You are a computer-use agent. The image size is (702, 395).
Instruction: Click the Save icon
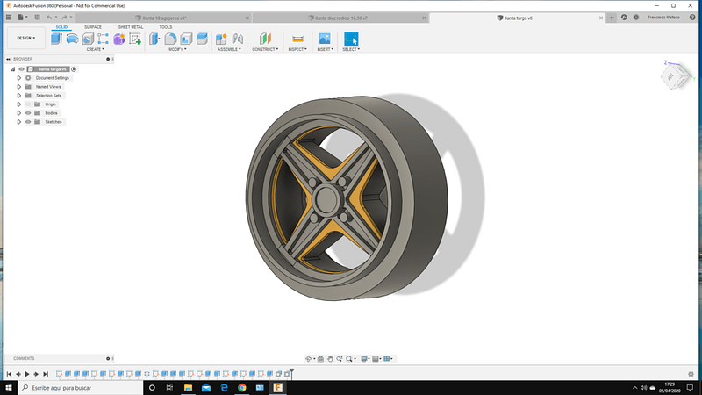37,18
